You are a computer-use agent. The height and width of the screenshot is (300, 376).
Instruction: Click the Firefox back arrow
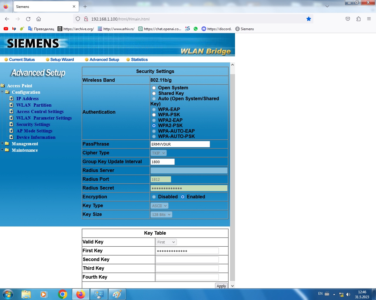(x=7, y=19)
